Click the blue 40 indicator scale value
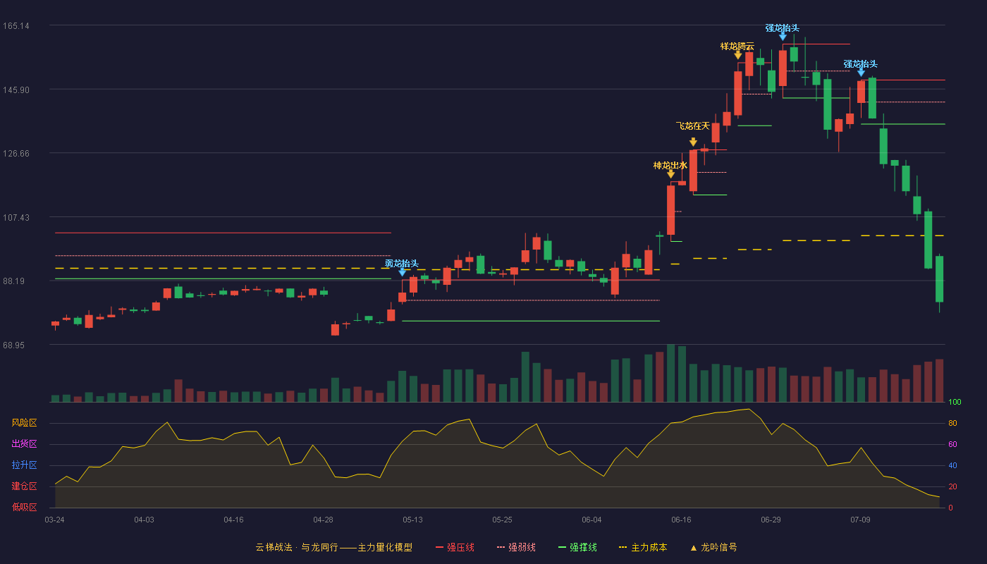Screen dimensions: 987x564 coord(952,465)
